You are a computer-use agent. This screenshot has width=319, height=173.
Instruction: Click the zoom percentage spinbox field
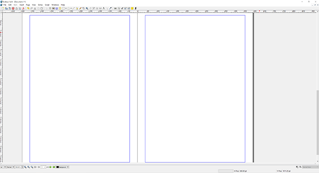(19, 167)
